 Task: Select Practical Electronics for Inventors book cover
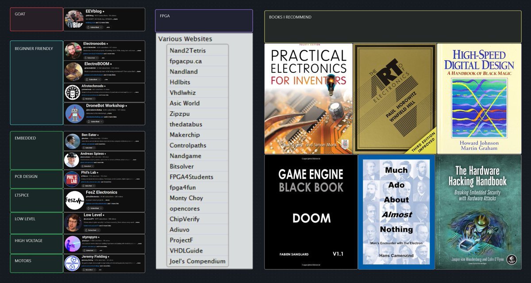click(x=308, y=98)
